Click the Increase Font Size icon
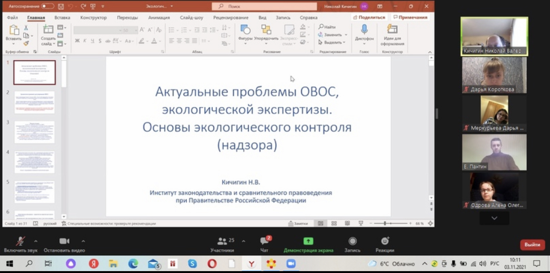Viewport: 550px width, 273px height. [x=142, y=30]
